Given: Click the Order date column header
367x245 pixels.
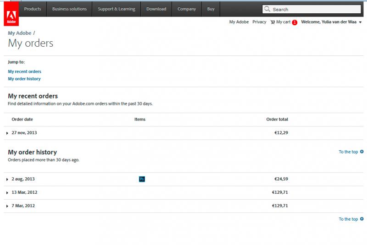Looking at the screenshot, I should pyautogui.click(x=22, y=120).
